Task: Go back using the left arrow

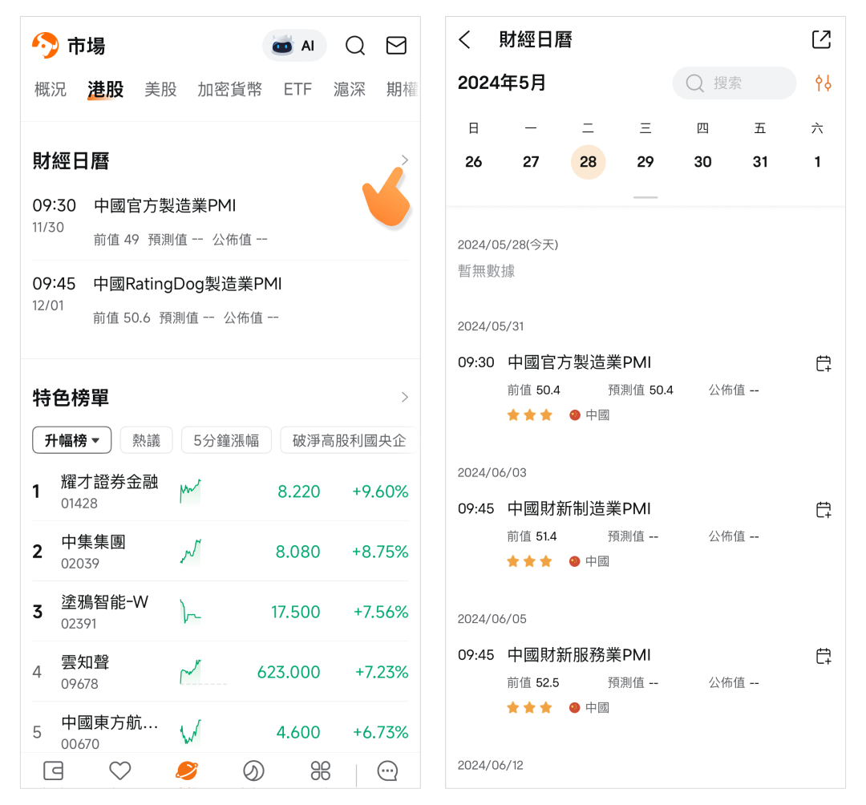Action: pos(465,40)
